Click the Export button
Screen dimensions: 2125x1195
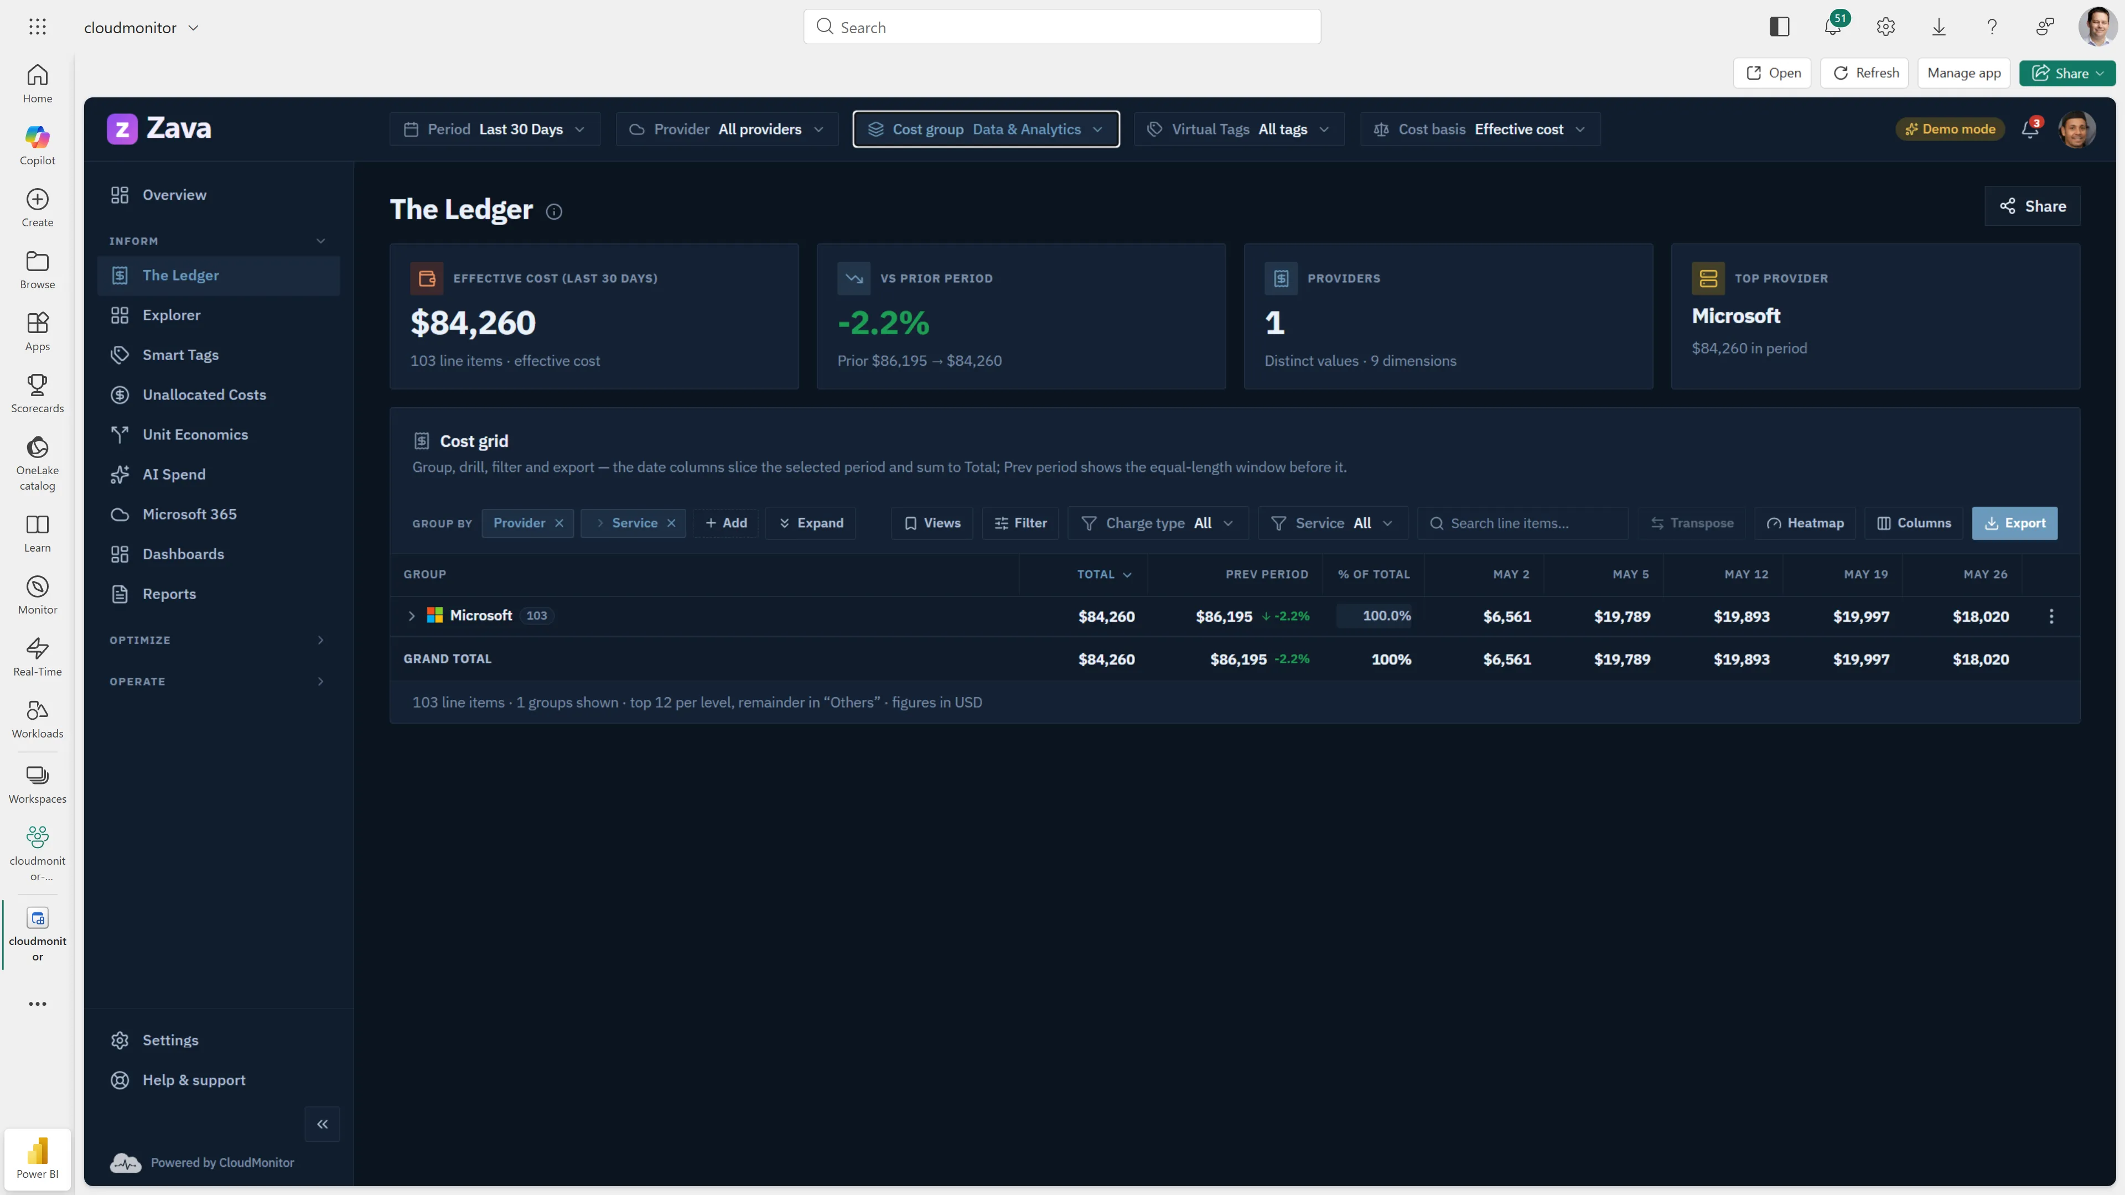2014,523
